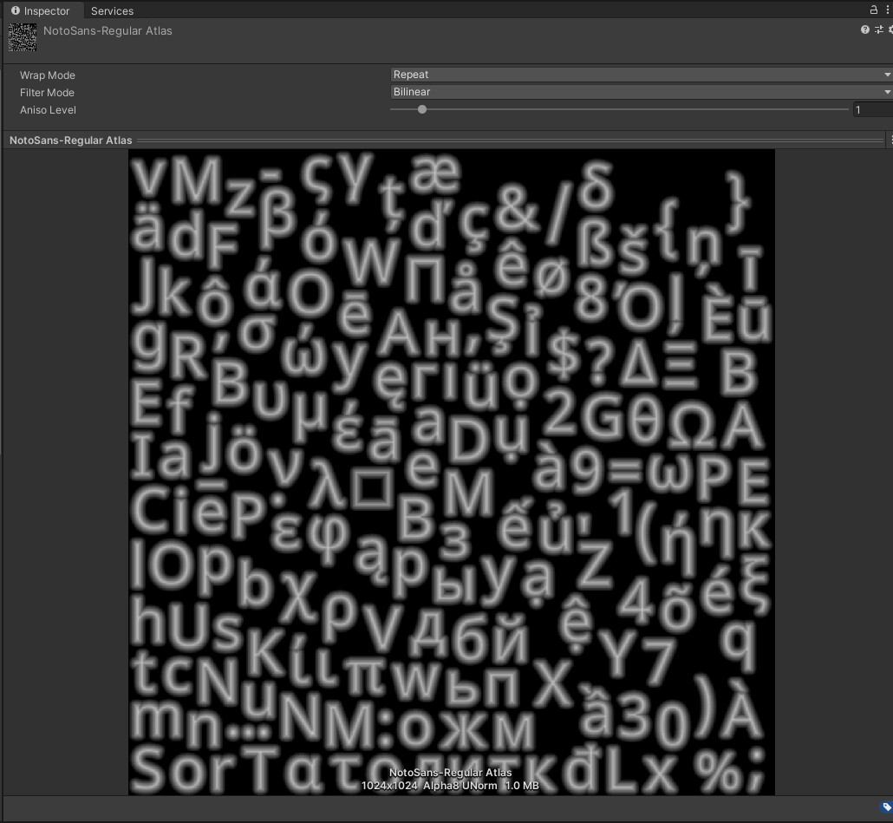Image resolution: width=893 pixels, height=823 pixels.
Task: Open the preview panel's three-dot menu
Action: tap(891, 139)
